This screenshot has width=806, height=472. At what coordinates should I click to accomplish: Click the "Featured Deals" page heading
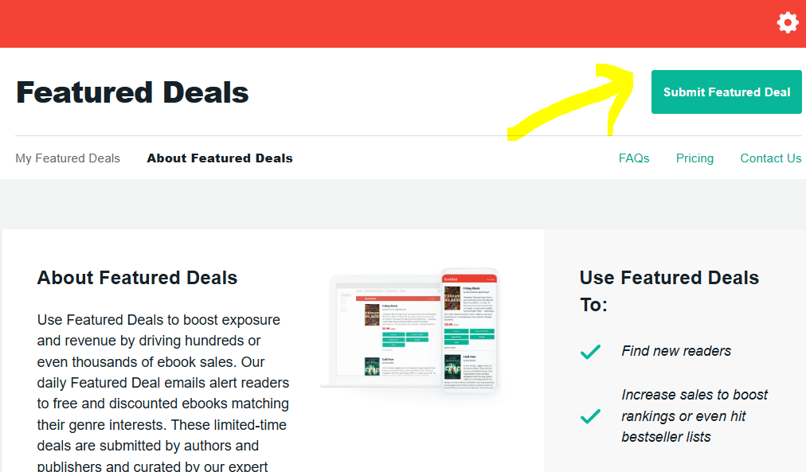pyautogui.click(x=132, y=92)
